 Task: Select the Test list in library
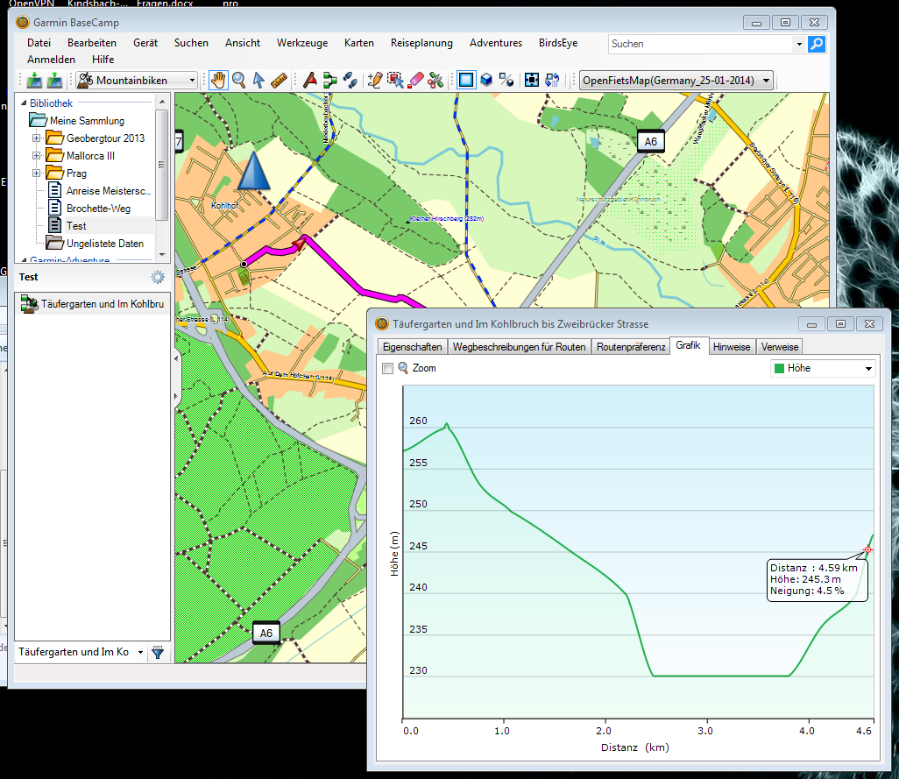pyautogui.click(x=76, y=226)
